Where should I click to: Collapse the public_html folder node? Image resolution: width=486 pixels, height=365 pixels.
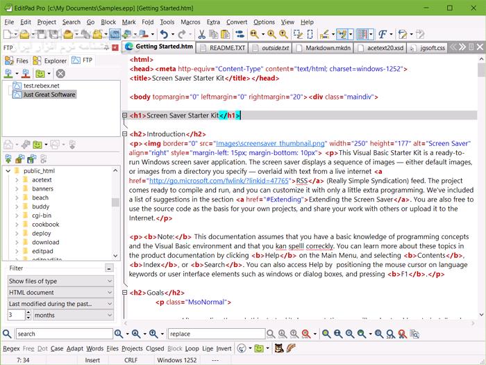(6, 170)
